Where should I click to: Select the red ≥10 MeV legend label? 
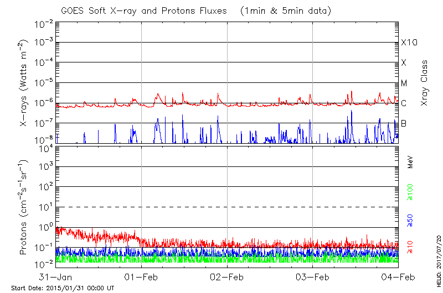410,247
